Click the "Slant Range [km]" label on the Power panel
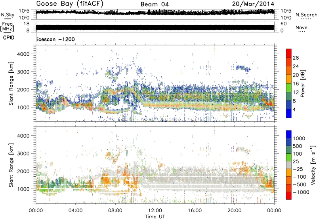The image size is (317, 219). point(11,83)
